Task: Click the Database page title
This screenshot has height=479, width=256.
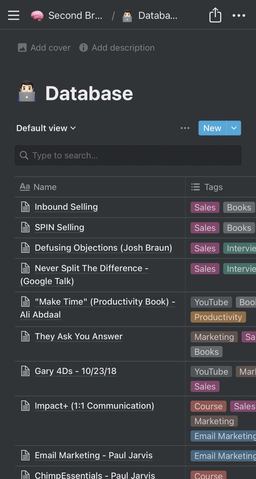Action: click(89, 93)
